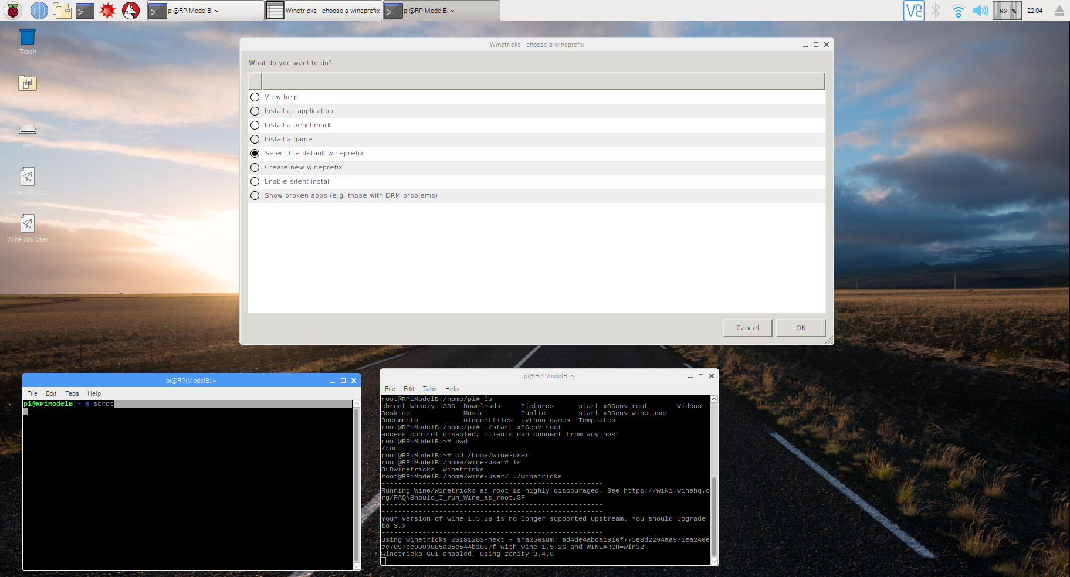Click scroll-down arrow in left terminal

pyautogui.click(x=356, y=566)
